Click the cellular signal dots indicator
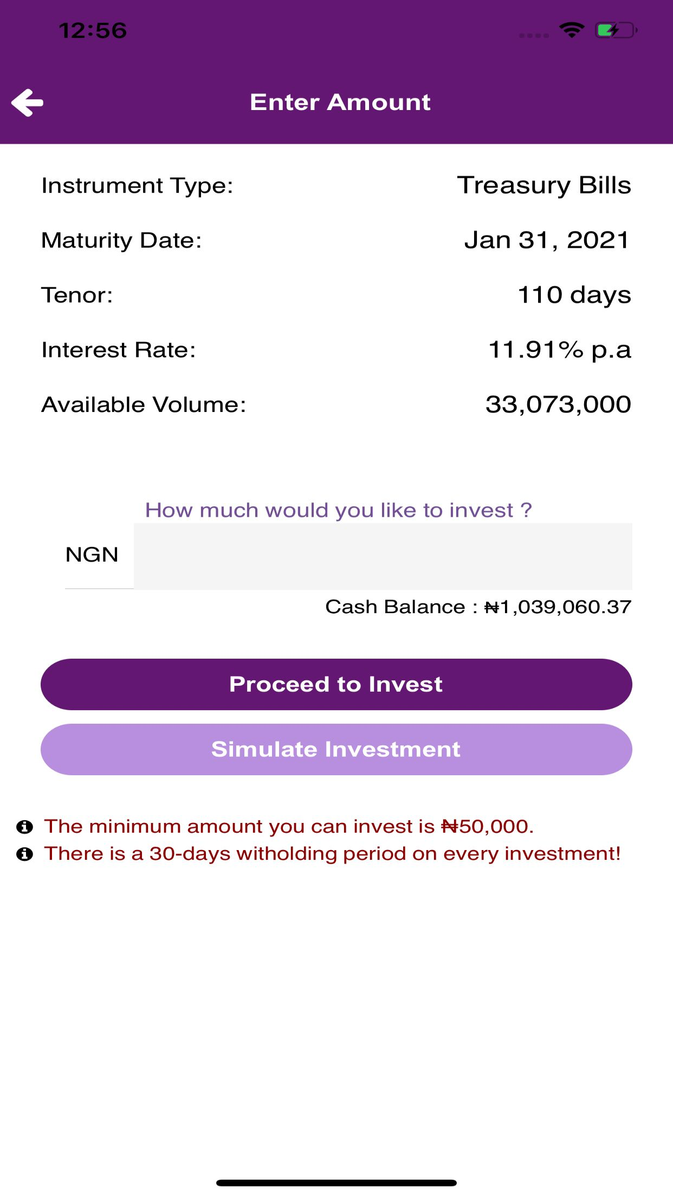 coord(534,35)
